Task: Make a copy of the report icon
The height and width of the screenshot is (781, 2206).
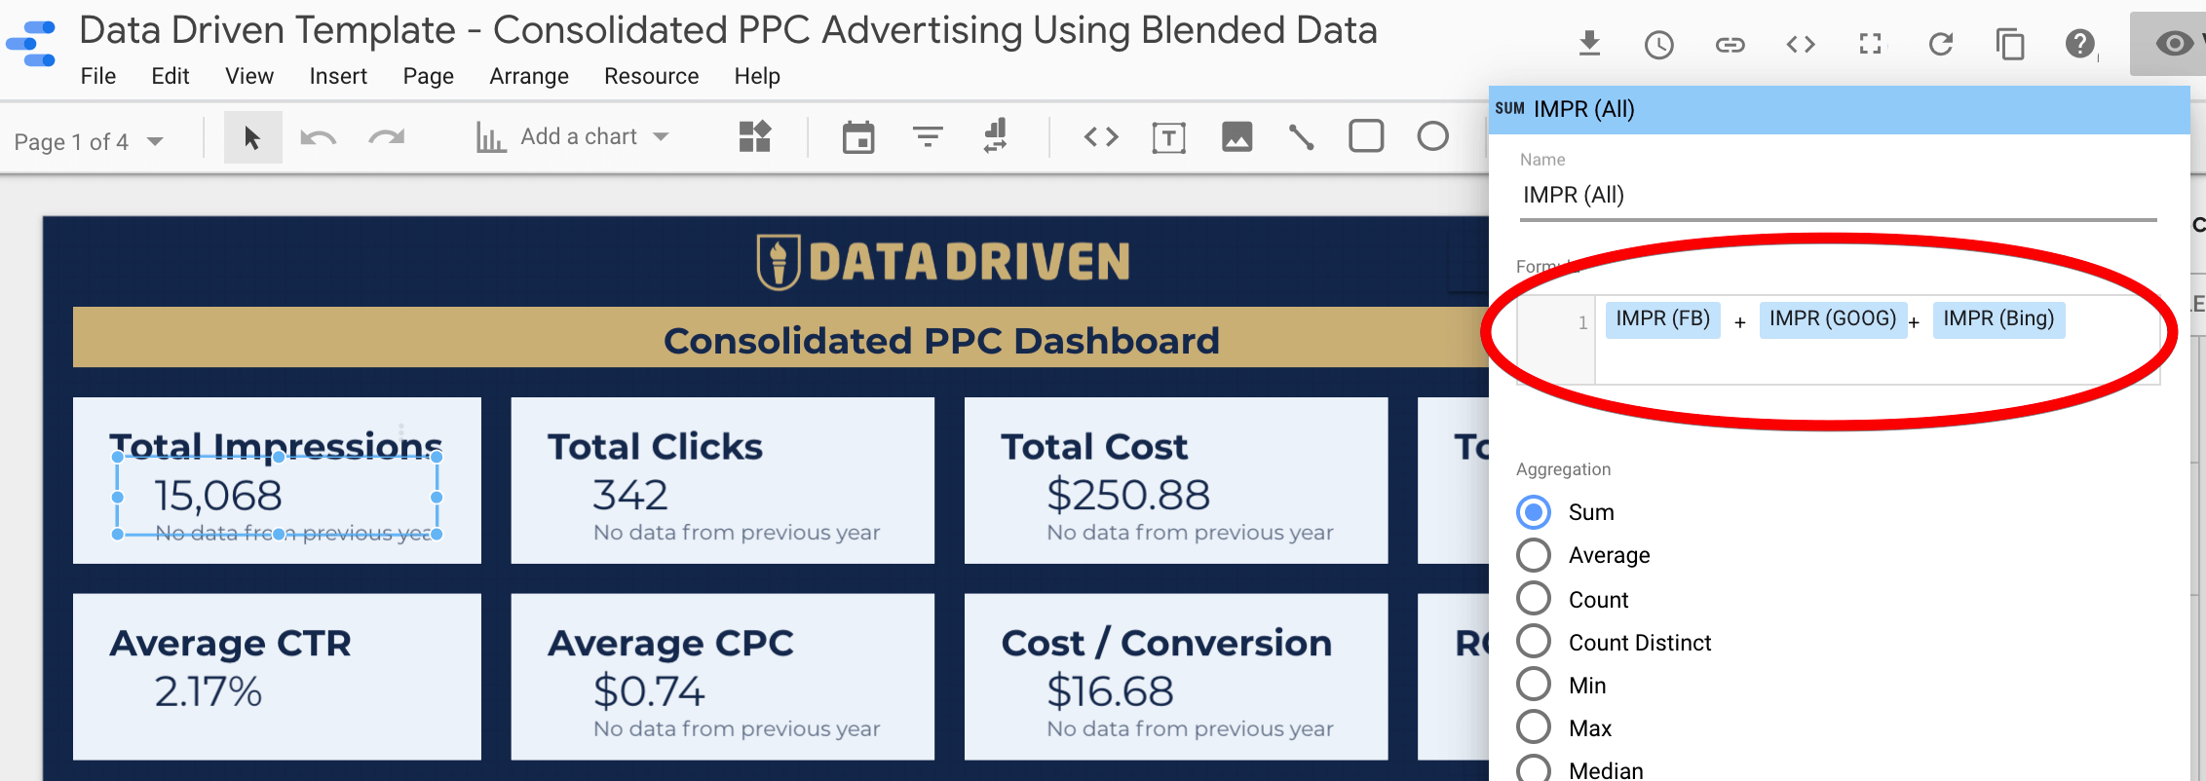Action: click(2010, 45)
